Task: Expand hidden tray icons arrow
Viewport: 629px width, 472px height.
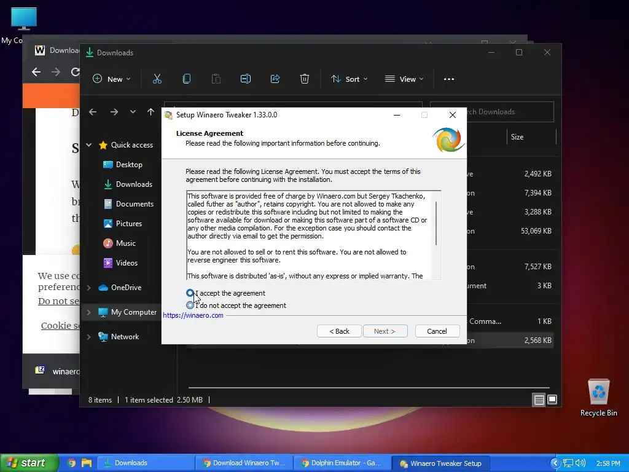Action: [x=555, y=463]
